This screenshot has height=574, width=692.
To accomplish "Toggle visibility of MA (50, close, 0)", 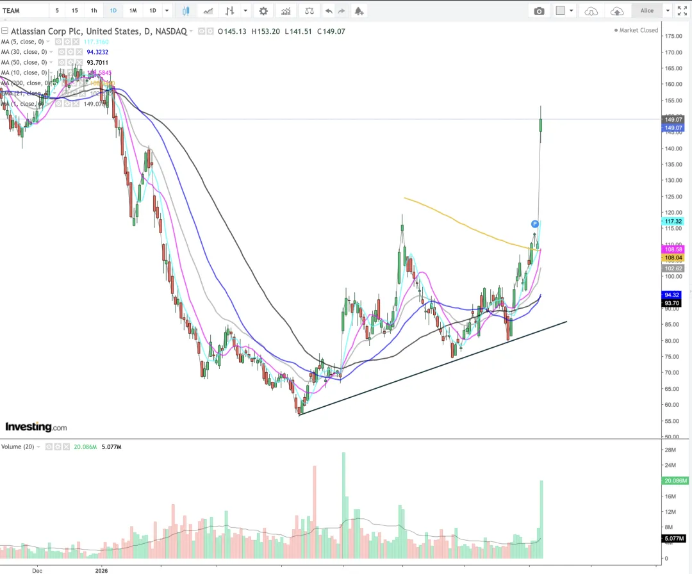I will pos(62,62).
